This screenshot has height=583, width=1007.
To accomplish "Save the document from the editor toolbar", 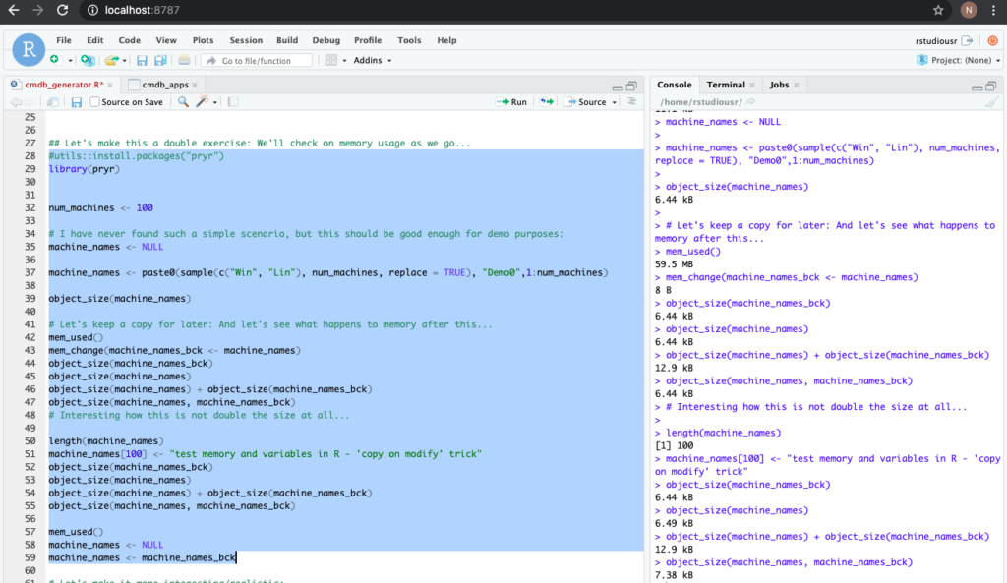I will 77,102.
